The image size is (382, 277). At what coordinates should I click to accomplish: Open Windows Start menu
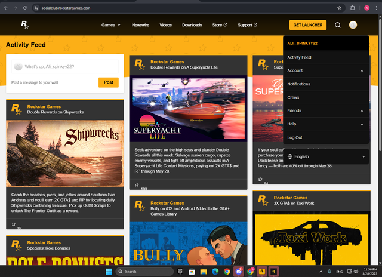pos(109,272)
